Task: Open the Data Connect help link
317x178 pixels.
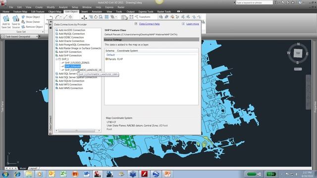Action: tap(150, 24)
